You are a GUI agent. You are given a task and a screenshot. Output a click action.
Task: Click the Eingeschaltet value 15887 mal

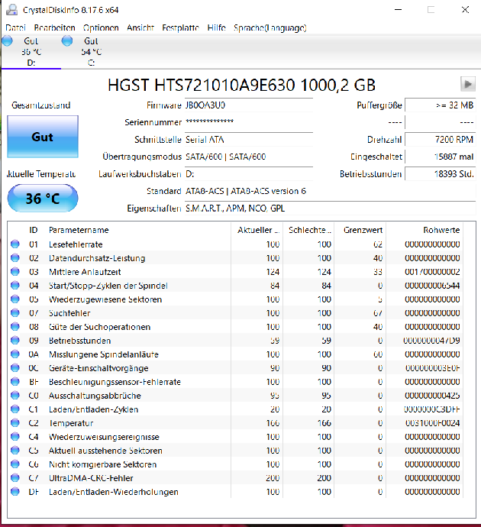[x=454, y=157]
